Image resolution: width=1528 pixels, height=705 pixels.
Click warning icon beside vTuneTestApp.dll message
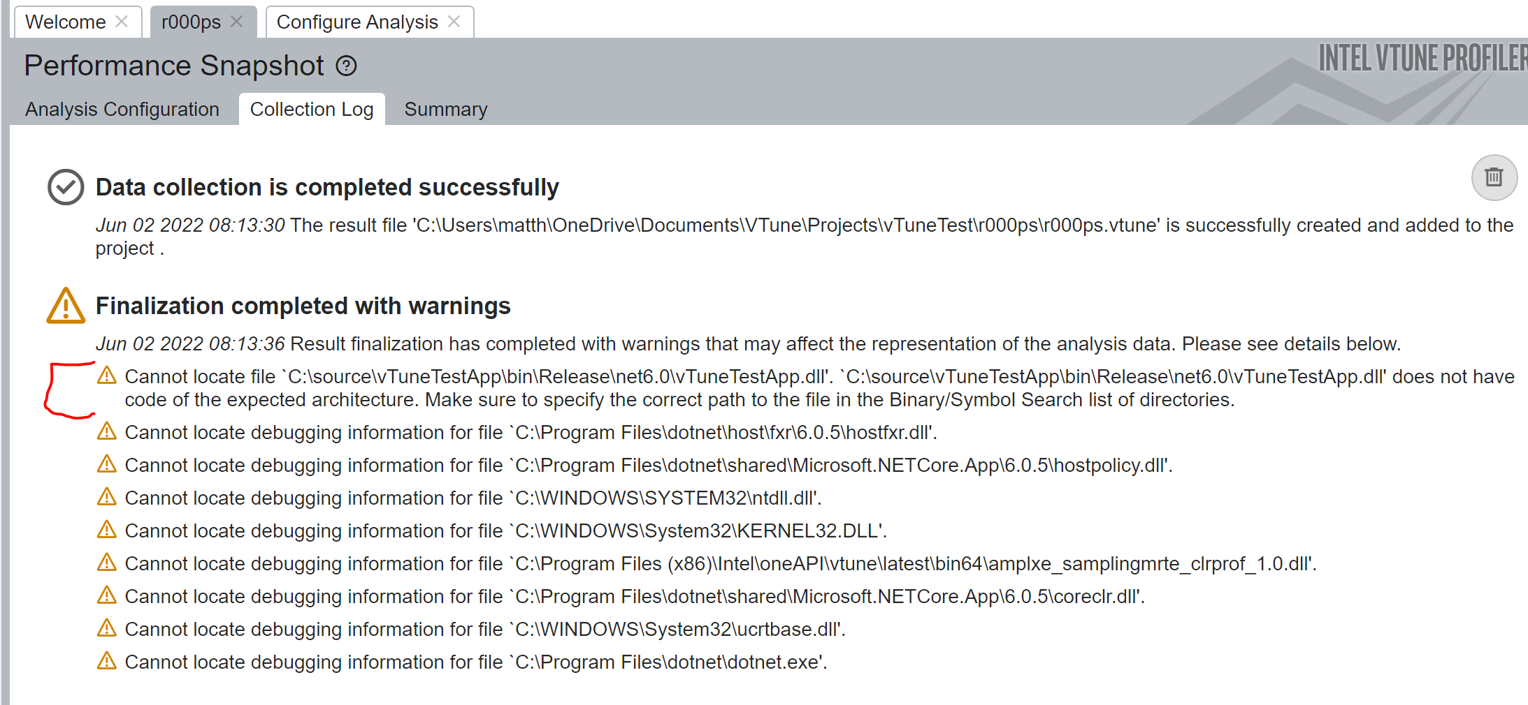tap(106, 376)
